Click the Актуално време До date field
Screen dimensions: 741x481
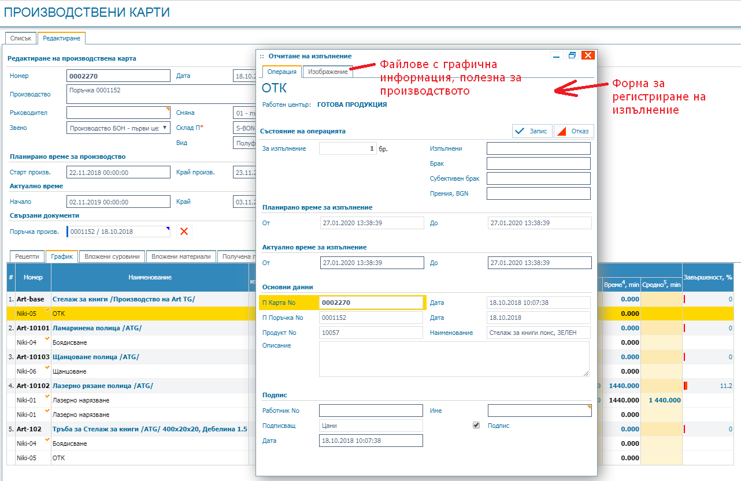click(540, 263)
